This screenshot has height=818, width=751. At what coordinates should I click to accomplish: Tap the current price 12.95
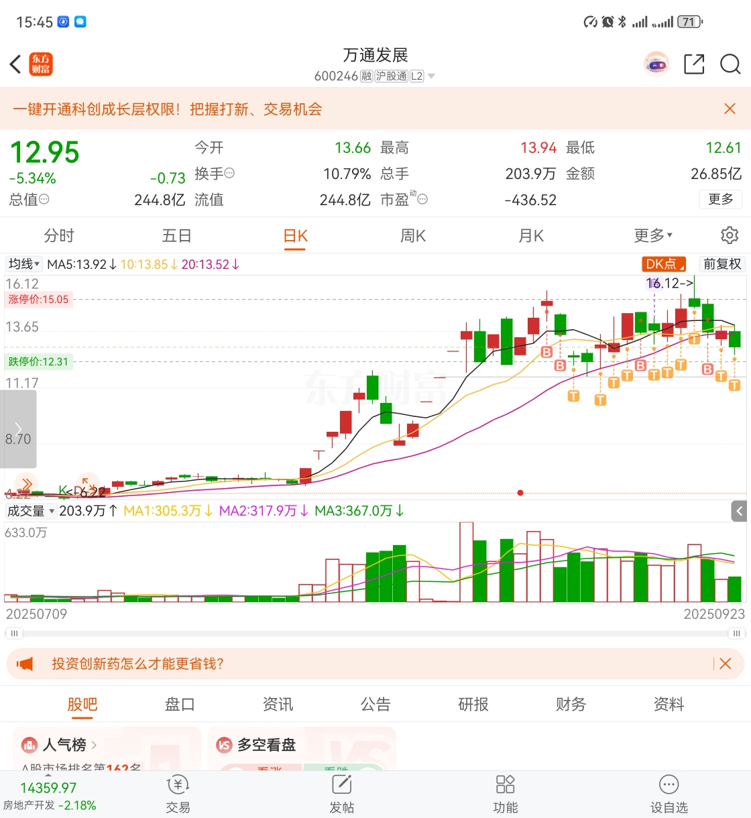44,153
